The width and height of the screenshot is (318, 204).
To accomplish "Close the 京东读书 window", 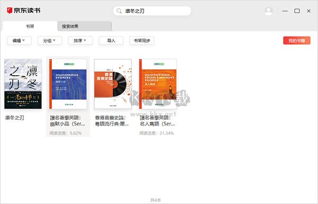I will 308,11.
